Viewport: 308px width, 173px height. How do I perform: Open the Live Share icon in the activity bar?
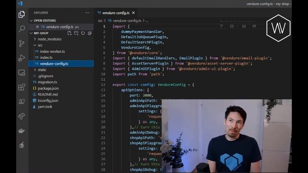coord(22,116)
